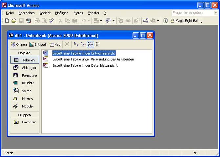220x157 pixels.
Task: Click the File Search toolbar icon
Action: click(29, 21)
